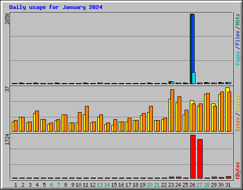The width and height of the screenshot is (243, 190).
Task: Click the cyan Pages bar for day 26
Action: pyautogui.click(x=194, y=78)
